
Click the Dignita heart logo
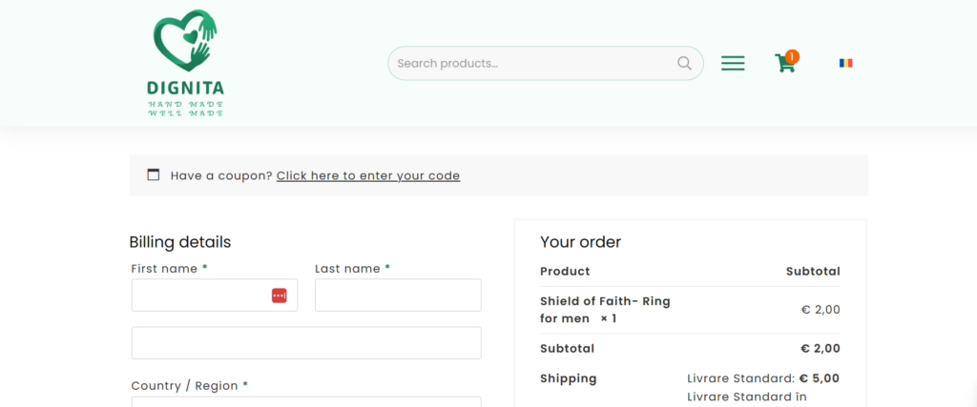coord(185,40)
